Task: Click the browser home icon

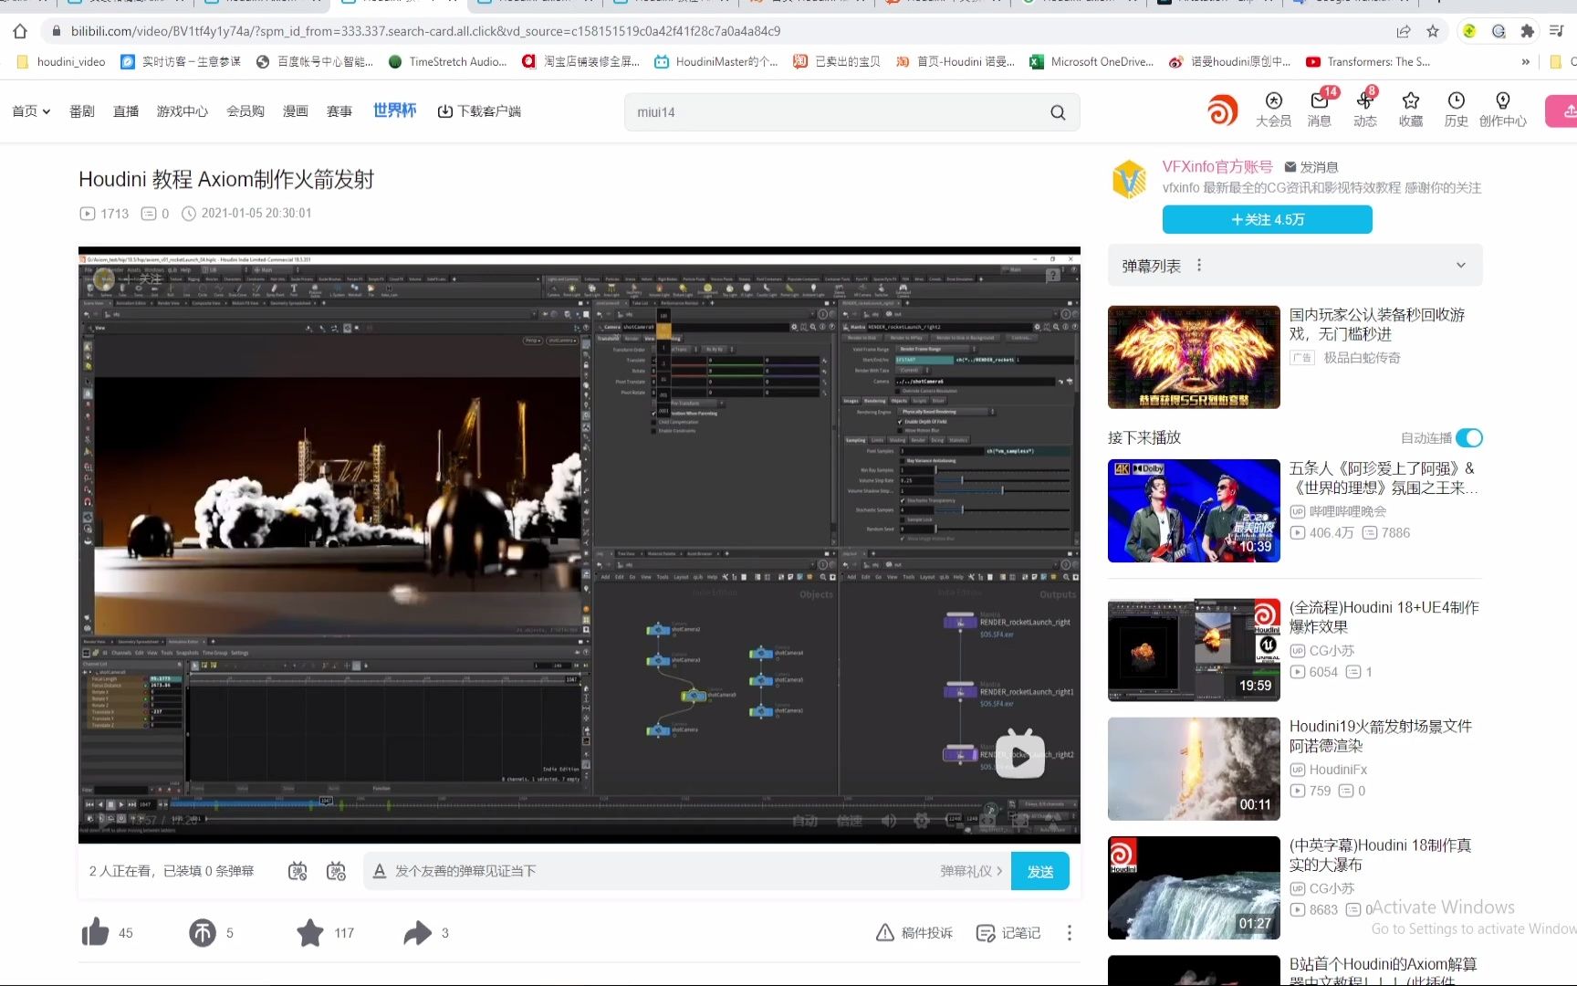Action: [20, 31]
